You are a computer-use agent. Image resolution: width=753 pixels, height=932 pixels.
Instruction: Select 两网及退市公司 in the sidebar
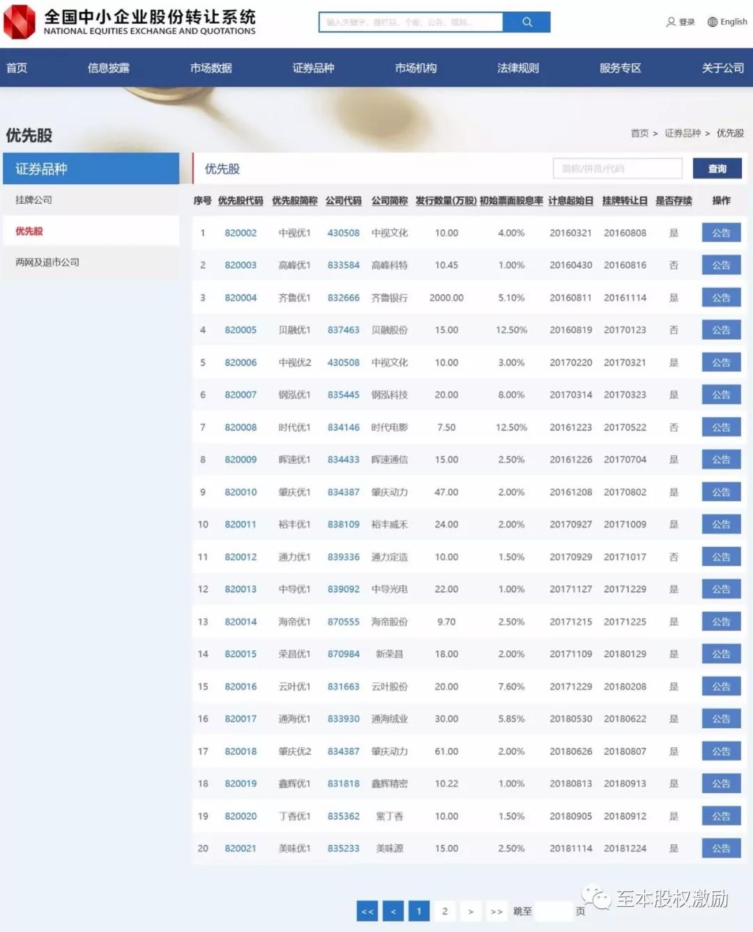[x=45, y=262]
